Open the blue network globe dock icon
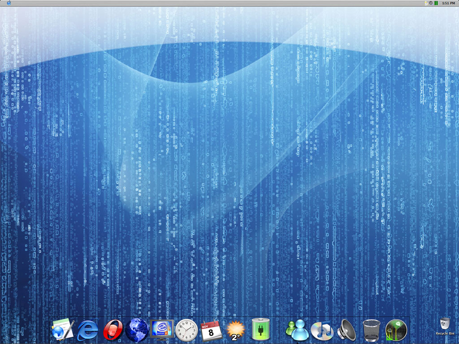 click(137, 331)
